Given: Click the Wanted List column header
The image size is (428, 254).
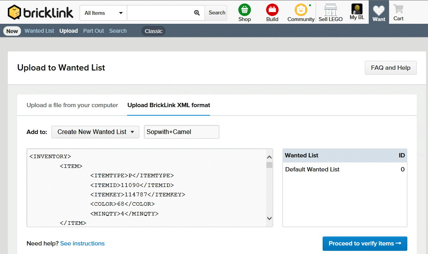Looking at the screenshot, I should (x=302, y=155).
